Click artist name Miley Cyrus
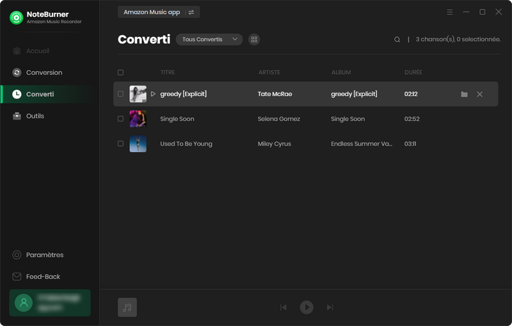Image resolution: width=512 pixels, height=326 pixels. 275,144
